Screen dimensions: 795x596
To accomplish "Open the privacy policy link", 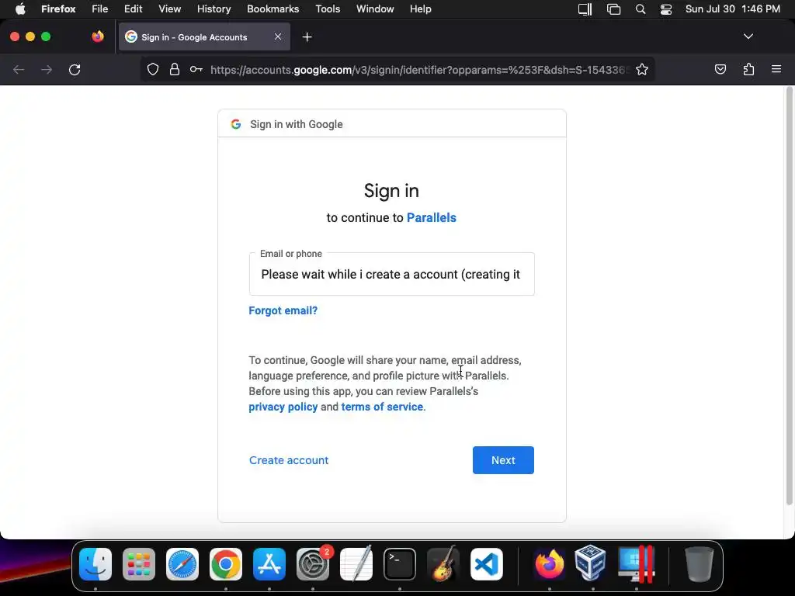I will tap(283, 407).
